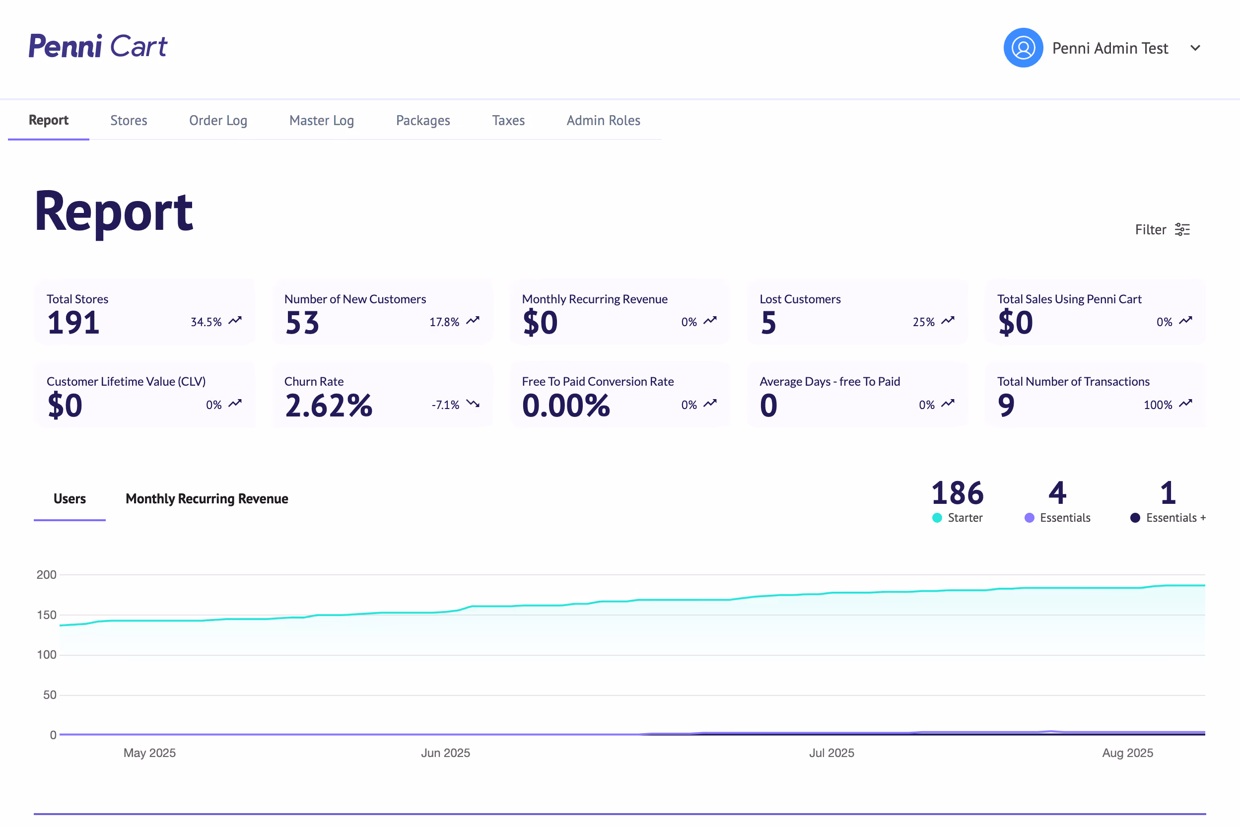Click the Penni Admin Test username
This screenshot has height=827, width=1240.
pyautogui.click(x=1110, y=48)
